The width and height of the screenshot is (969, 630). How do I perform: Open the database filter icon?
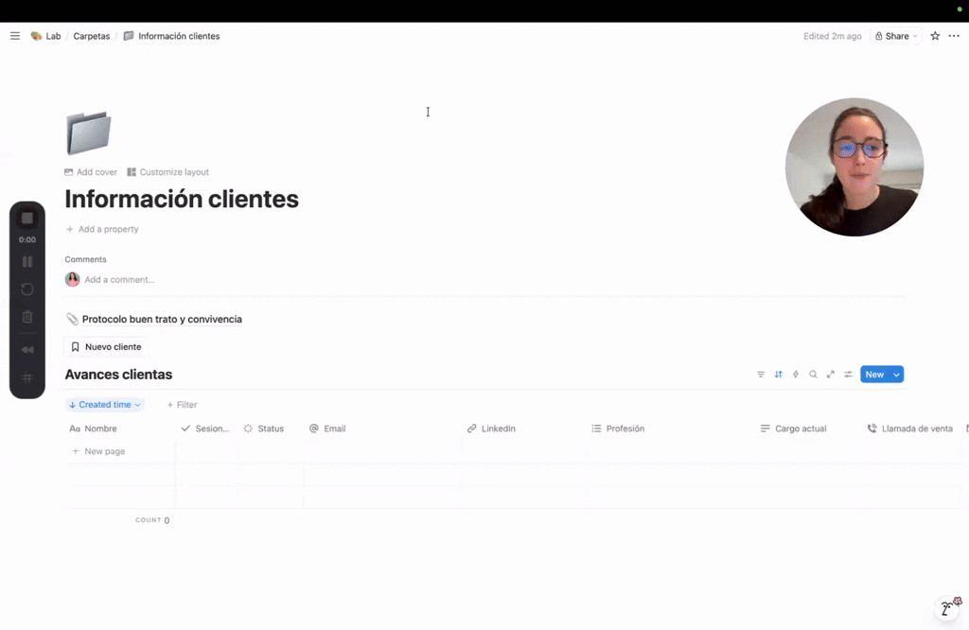pyautogui.click(x=761, y=375)
